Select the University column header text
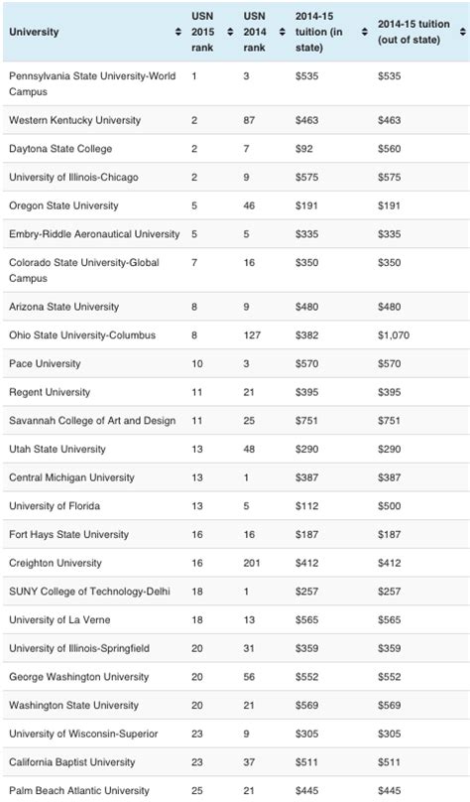This screenshot has height=802, width=470. pos(34,32)
